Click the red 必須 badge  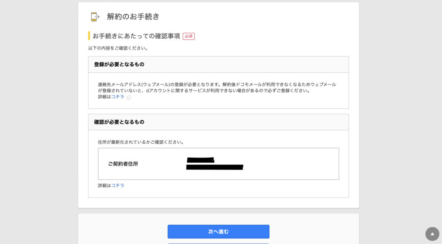tap(189, 37)
